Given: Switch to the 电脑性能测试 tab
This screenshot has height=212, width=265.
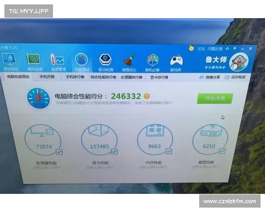Looking at the screenshot, I should coord(18,76).
